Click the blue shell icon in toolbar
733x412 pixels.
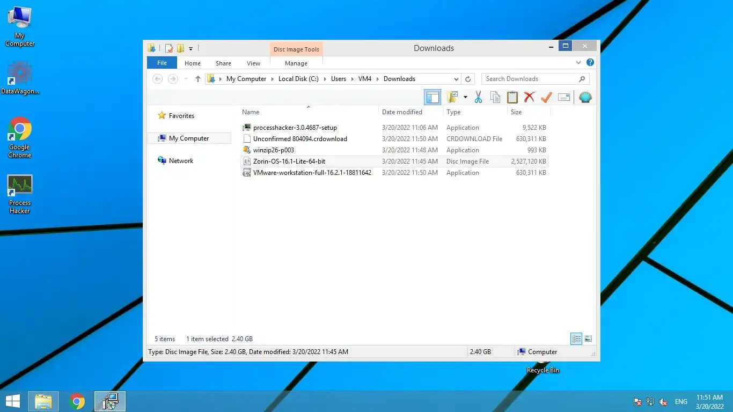585,97
